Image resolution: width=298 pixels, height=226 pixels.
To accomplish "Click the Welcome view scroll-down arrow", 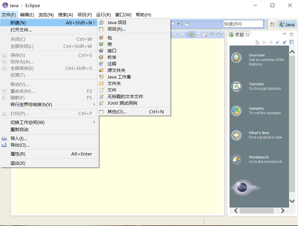I will (292, 201).
